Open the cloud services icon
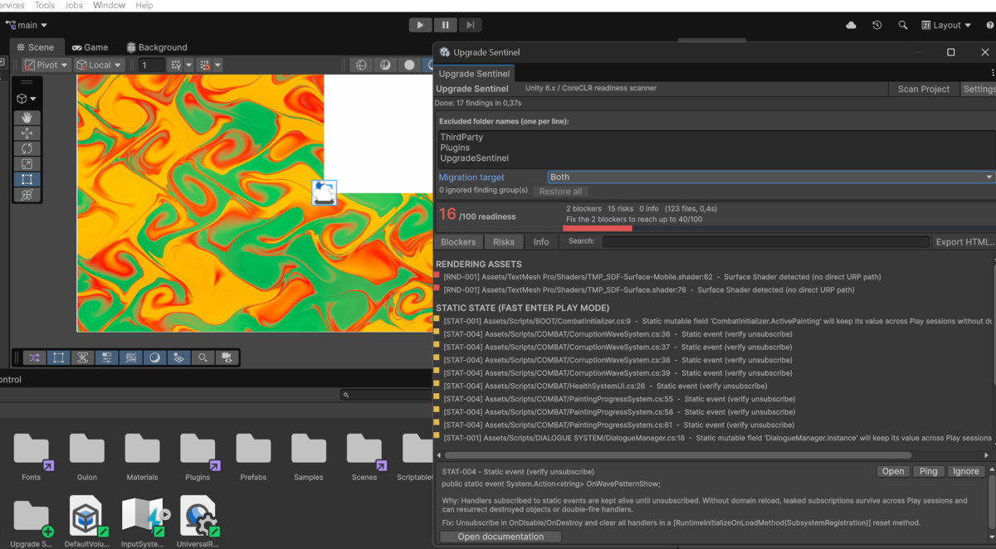Image resolution: width=996 pixels, height=549 pixels. click(851, 26)
